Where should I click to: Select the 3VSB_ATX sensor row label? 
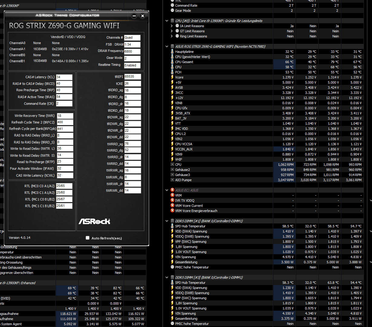click(x=183, y=113)
